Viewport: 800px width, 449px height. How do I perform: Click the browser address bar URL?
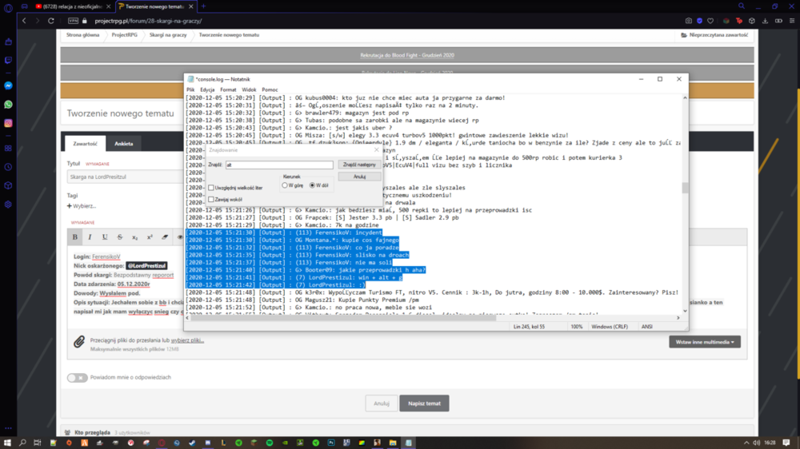[x=149, y=21]
